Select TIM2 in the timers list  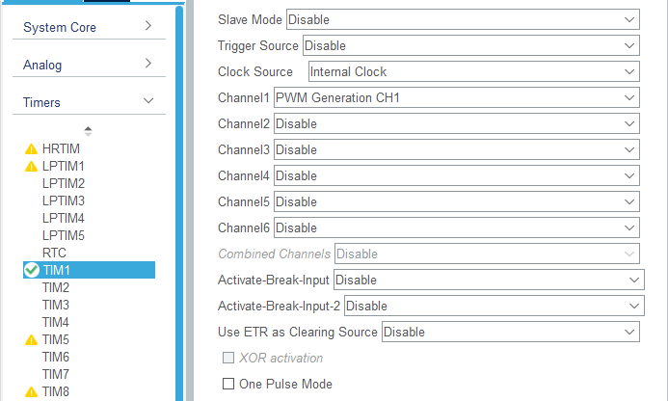[x=56, y=288]
